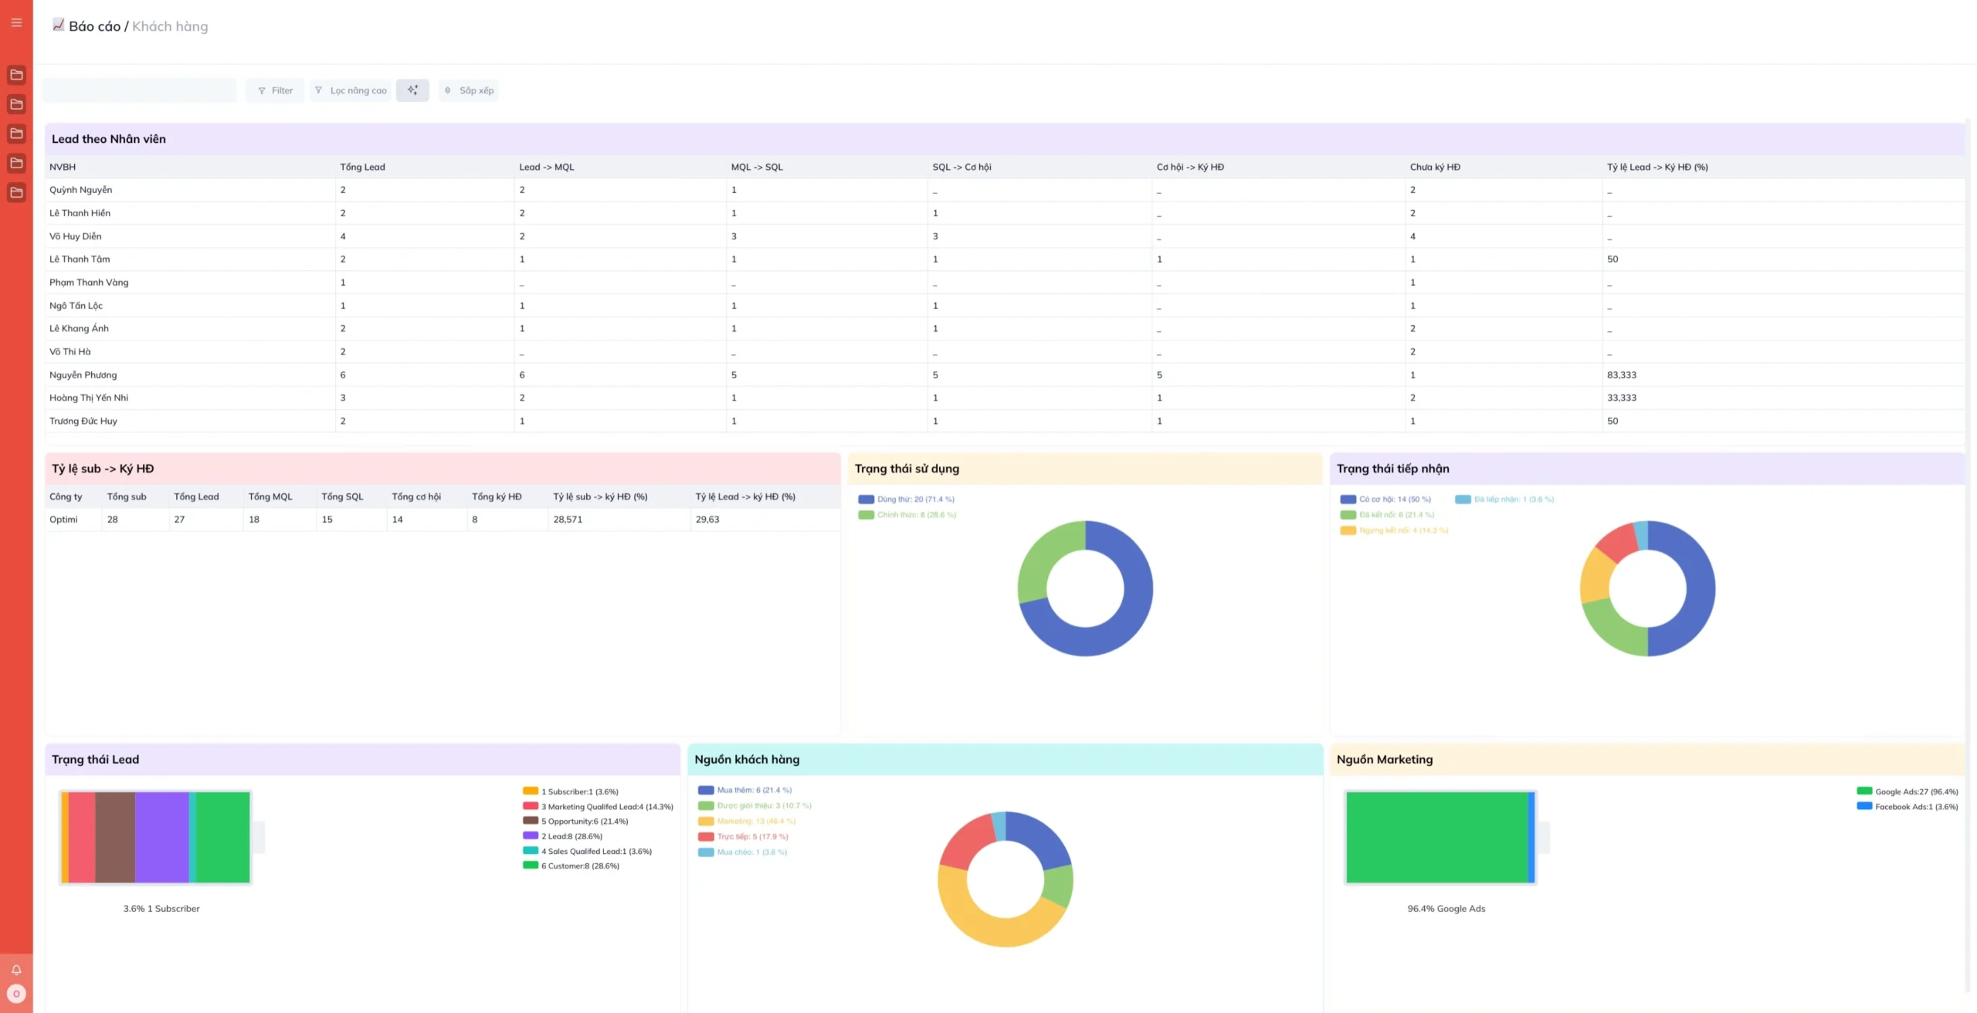Screen dimensions: 1977x1013
Task: Click the Google Ads green legend swatch
Action: coord(1863,791)
